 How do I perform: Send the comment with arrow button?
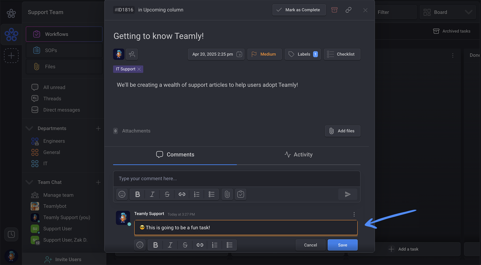coord(348,194)
